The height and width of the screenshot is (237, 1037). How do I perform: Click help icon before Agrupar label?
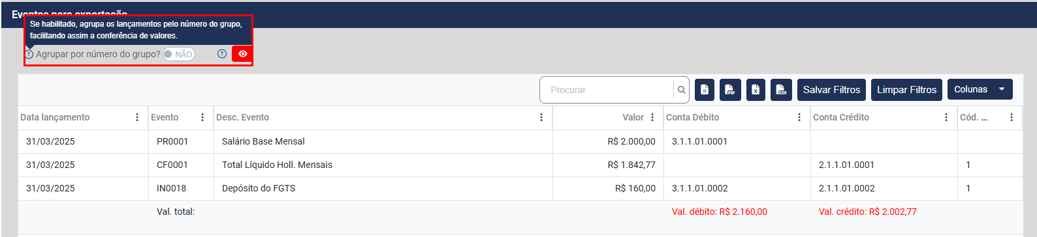tap(29, 54)
